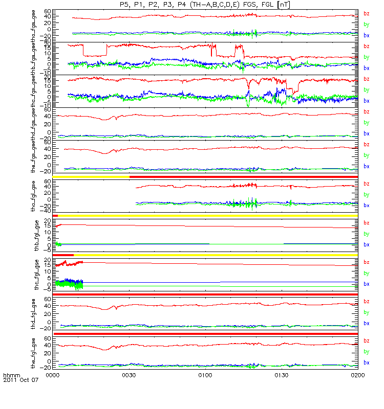
Task: Click the green 'by' legend in thd_fgl_gse panel
Action: point(367,312)
